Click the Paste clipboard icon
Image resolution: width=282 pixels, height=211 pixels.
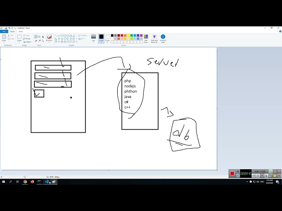point(4,36)
